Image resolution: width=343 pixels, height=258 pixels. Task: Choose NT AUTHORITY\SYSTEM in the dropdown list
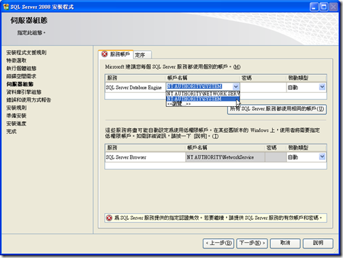coord(203,99)
